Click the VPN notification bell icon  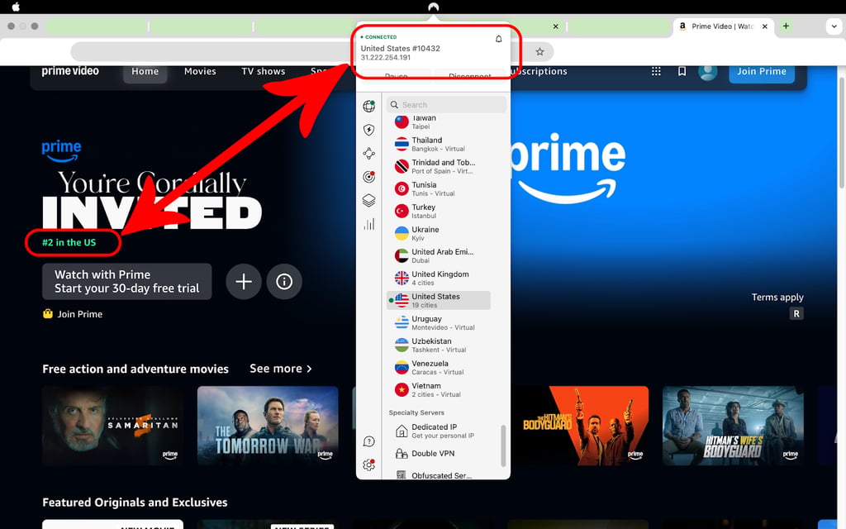498,39
